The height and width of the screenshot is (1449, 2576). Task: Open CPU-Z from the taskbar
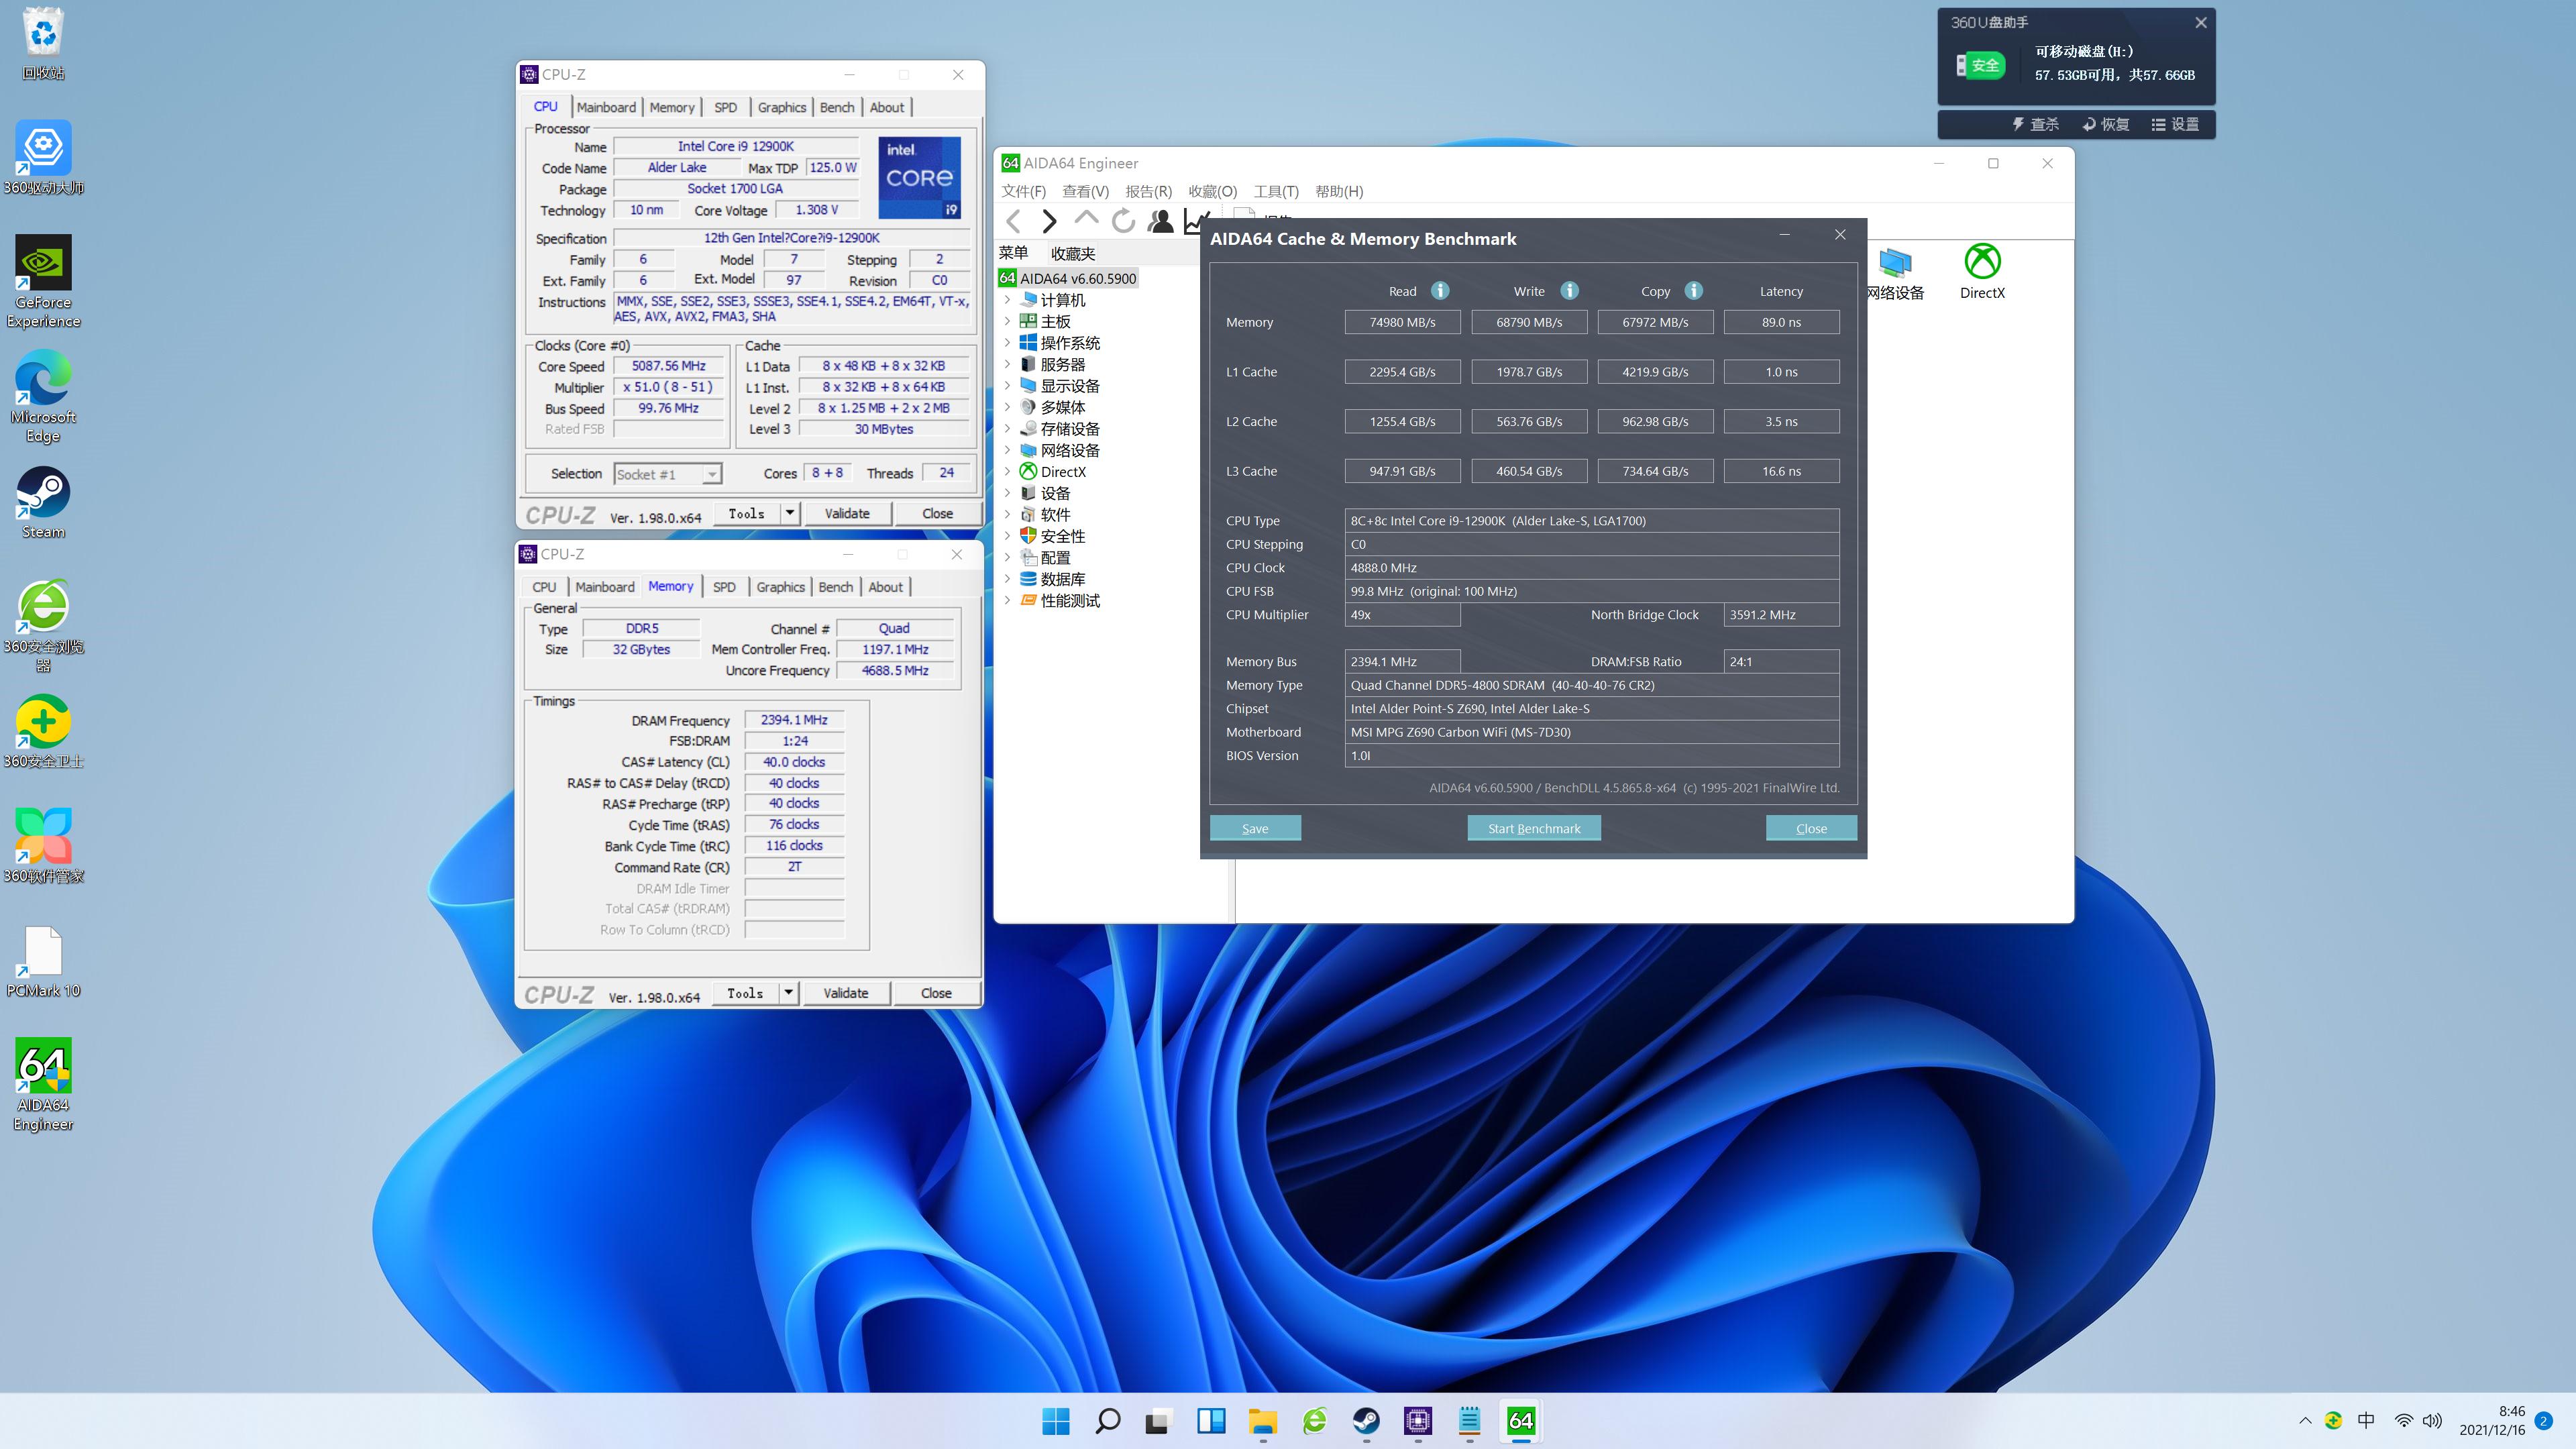coord(1417,1421)
